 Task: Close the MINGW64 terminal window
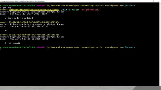pos(158,1)
